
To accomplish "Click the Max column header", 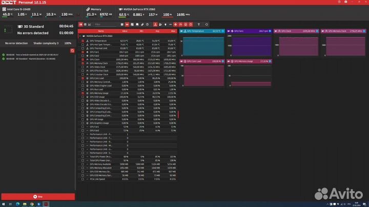I will [x=173, y=31].
